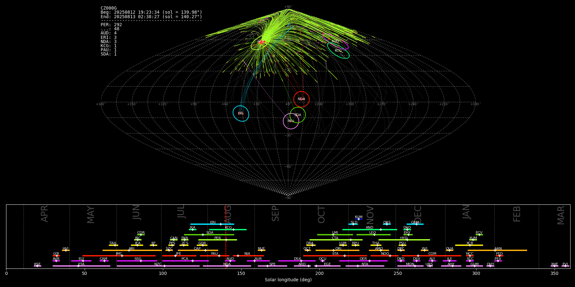Screen dimensions: 575x287
Task: Click the LEO label in timeline
Action: tap(373, 233)
